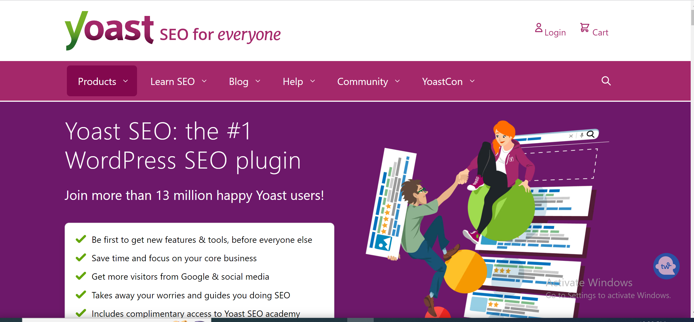Expand the Products dropdown chevron
Image resolution: width=694 pixels, height=322 pixels.
coord(125,81)
